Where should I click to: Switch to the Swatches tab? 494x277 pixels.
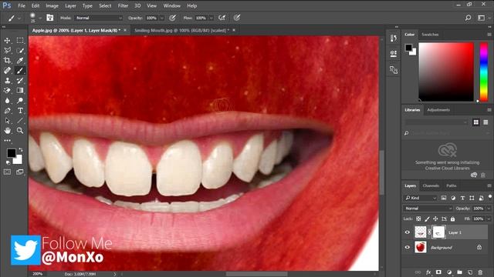[430, 35]
